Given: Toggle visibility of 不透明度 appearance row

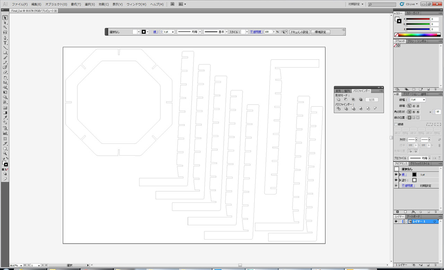Looking at the screenshot, I should pos(396,186).
